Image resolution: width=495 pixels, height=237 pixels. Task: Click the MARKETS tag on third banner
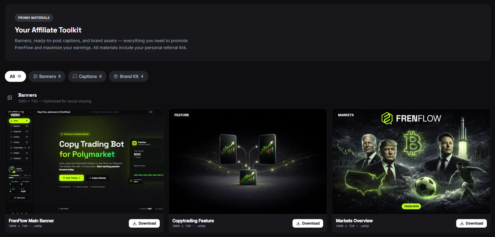[346, 115]
